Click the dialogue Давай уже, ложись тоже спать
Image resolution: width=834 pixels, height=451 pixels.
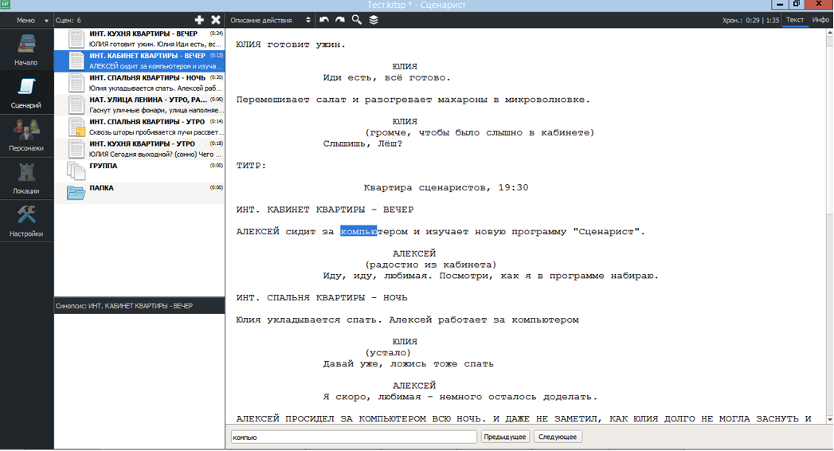408,364
